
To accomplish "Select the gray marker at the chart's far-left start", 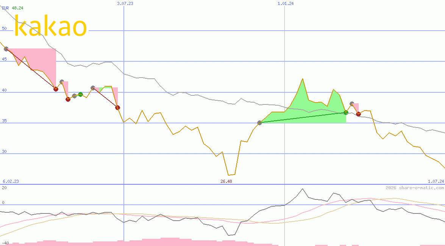I will [6, 49].
